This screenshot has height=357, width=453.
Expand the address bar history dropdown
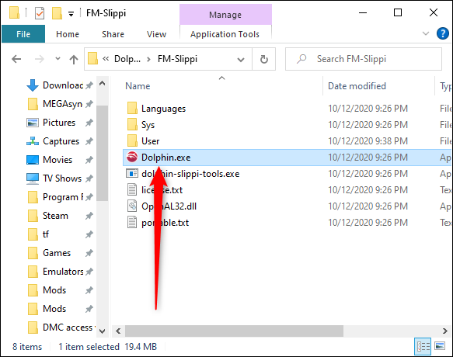coord(241,60)
